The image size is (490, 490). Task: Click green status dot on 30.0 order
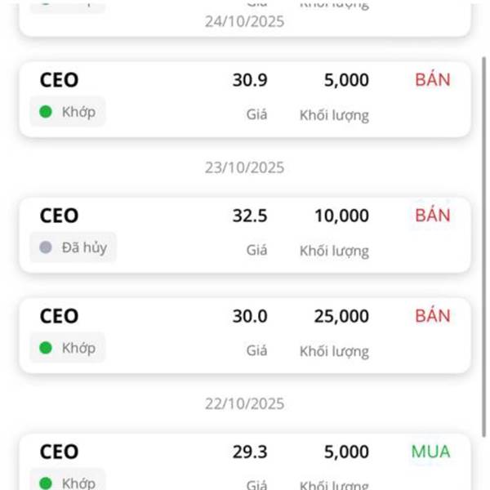pyautogui.click(x=46, y=348)
